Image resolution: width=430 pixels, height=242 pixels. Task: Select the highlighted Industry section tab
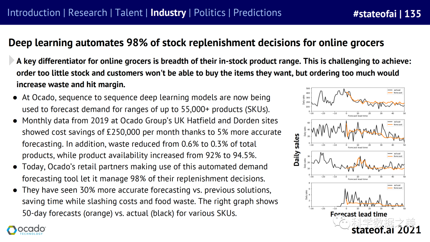tap(168, 13)
